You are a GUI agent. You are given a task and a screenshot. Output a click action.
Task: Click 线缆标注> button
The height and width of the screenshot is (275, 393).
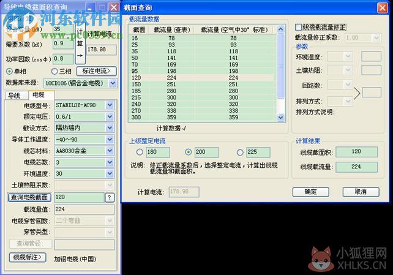point(28,257)
